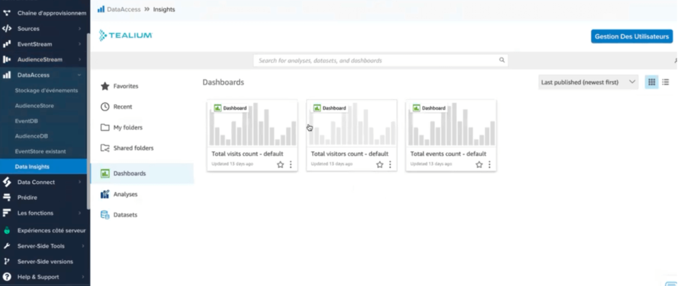Click the Server-Side Tools wrench icon
The height and width of the screenshot is (286, 684).
7,246
